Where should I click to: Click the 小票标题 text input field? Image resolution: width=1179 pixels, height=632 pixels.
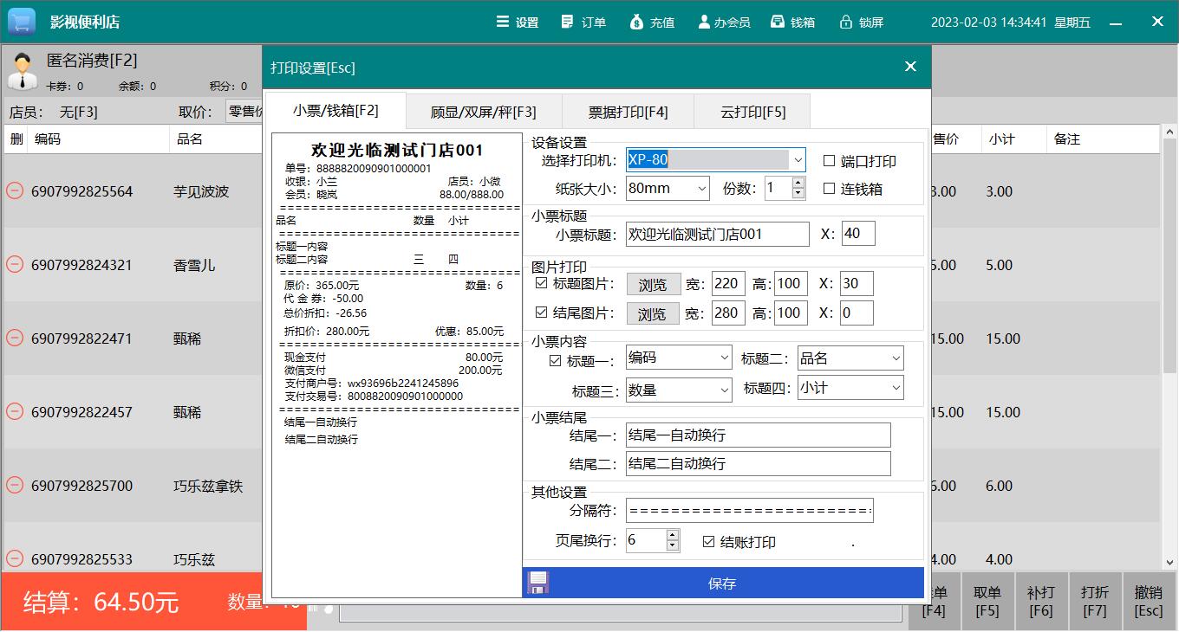[x=705, y=234]
